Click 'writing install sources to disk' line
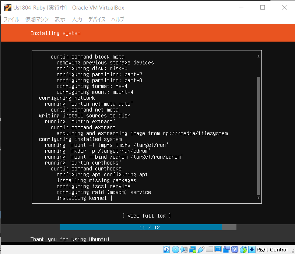The height and width of the screenshot is (254, 295). coord(84,116)
